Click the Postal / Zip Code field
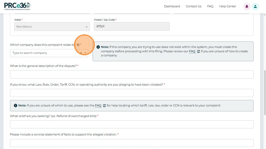This screenshot has height=149, width=266. [132, 26]
